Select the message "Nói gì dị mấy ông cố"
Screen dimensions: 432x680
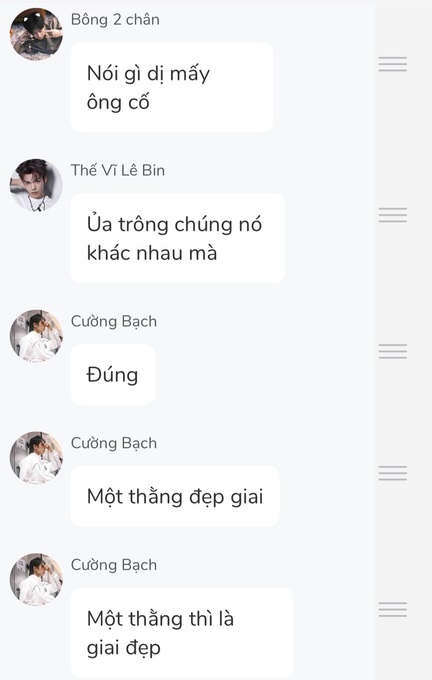[172, 87]
